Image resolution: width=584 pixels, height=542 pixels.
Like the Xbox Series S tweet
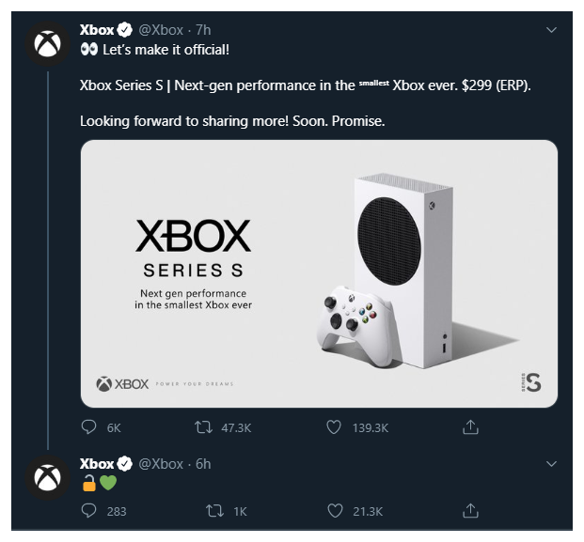point(333,427)
